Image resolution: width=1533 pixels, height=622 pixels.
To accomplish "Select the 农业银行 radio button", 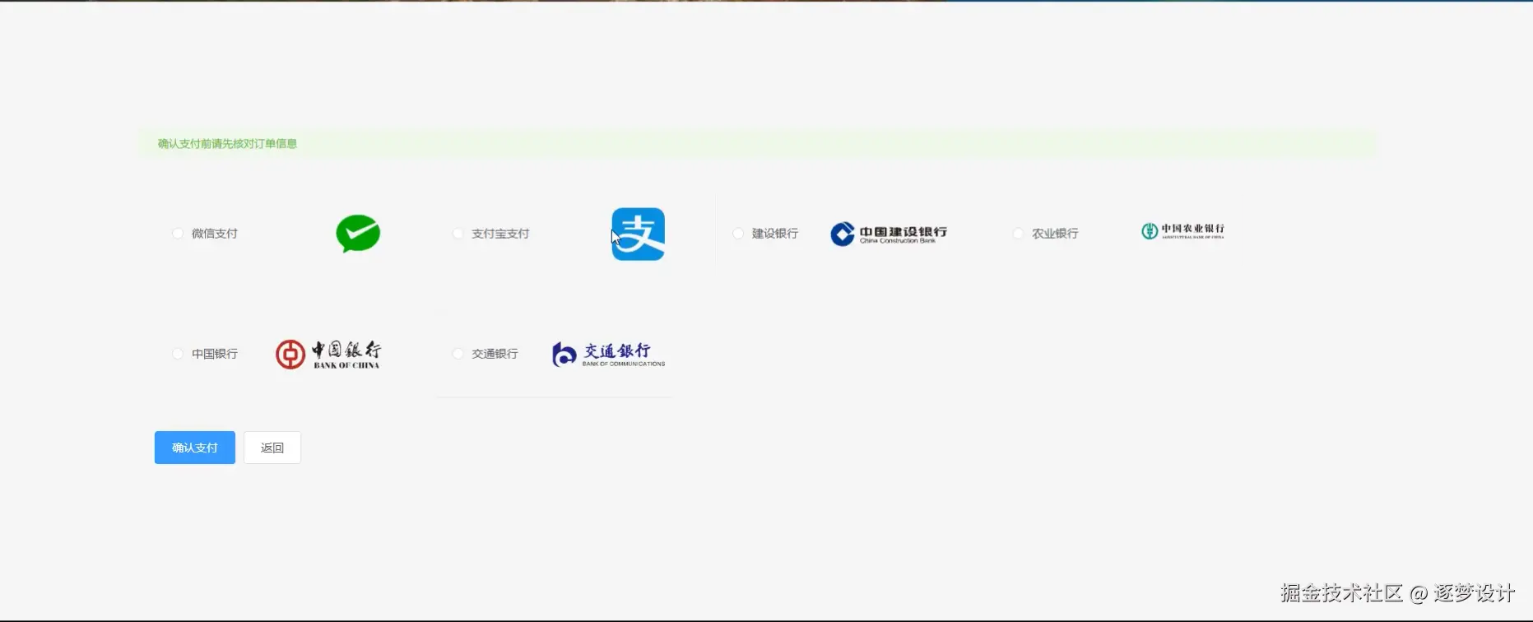I will pyautogui.click(x=1018, y=234).
